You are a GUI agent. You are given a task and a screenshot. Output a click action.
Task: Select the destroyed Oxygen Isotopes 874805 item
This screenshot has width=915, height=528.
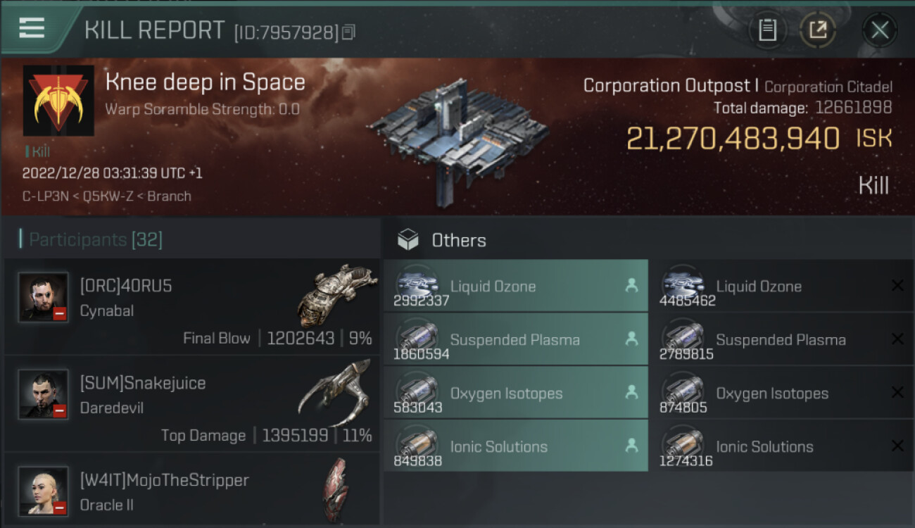tap(780, 394)
